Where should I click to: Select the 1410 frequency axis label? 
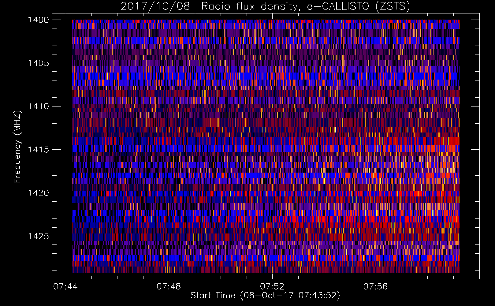38,106
